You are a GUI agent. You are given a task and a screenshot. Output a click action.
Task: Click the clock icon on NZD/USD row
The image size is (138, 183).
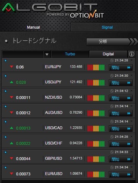tap(112, 91)
